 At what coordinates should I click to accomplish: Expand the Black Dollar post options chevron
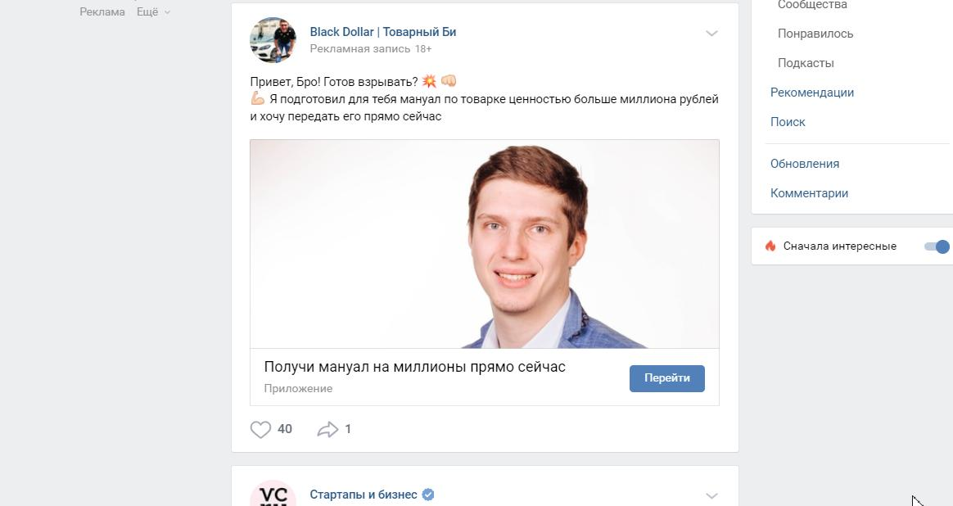711,33
